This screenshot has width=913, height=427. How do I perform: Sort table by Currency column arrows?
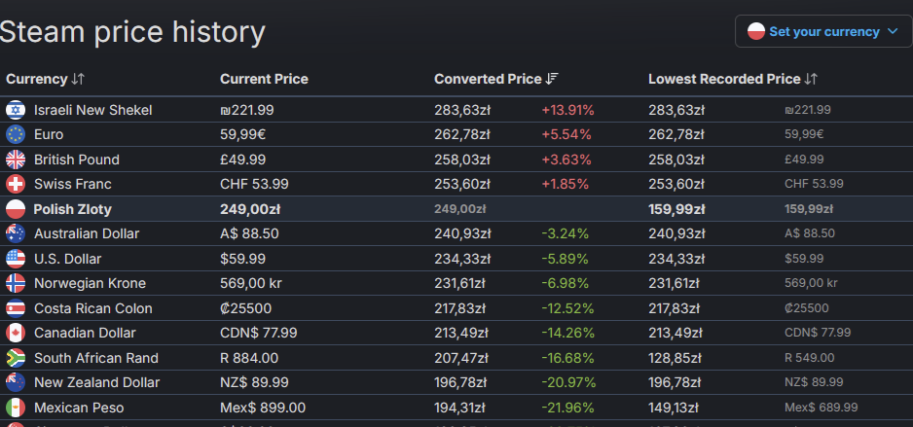[78, 79]
